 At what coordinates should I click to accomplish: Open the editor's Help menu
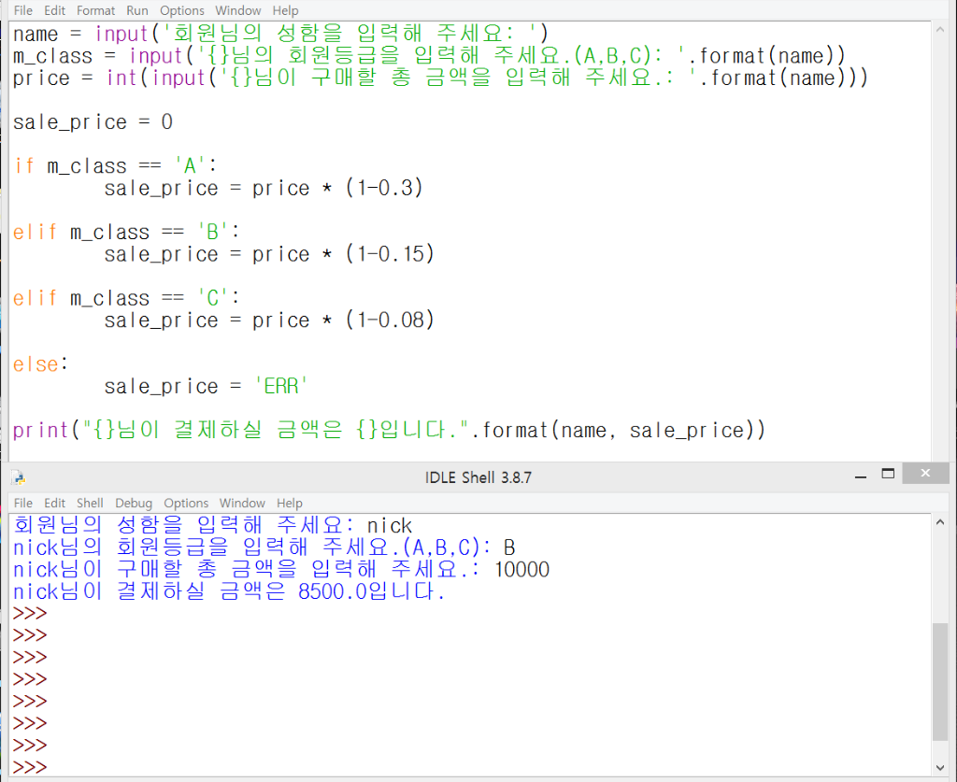[x=285, y=10]
